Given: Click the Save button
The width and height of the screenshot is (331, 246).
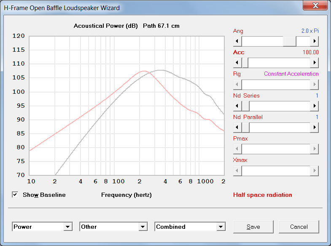Looking at the screenshot, I should pos(253,227).
